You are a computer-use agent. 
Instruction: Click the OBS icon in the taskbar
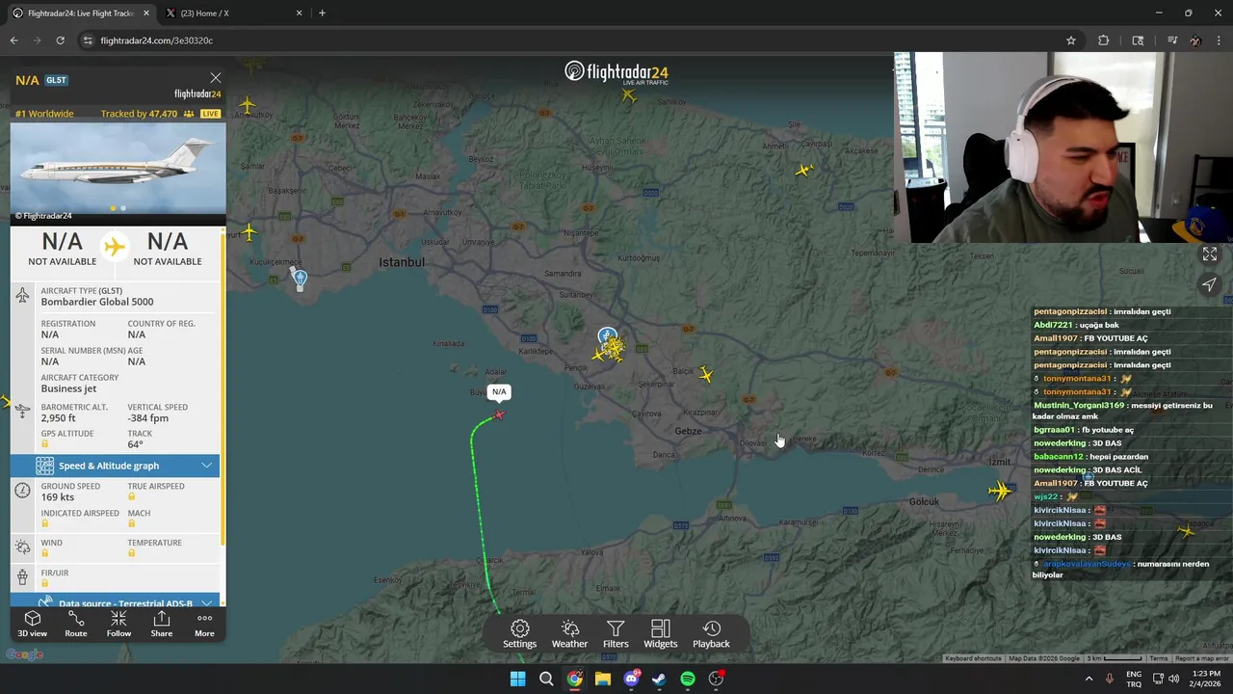[716, 679]
